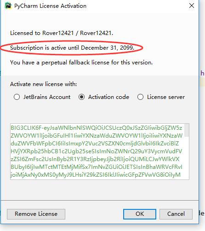Click the PyCharm logo in title bar
The height and width of the screenshot is (231, 205).
pos(8,6)
